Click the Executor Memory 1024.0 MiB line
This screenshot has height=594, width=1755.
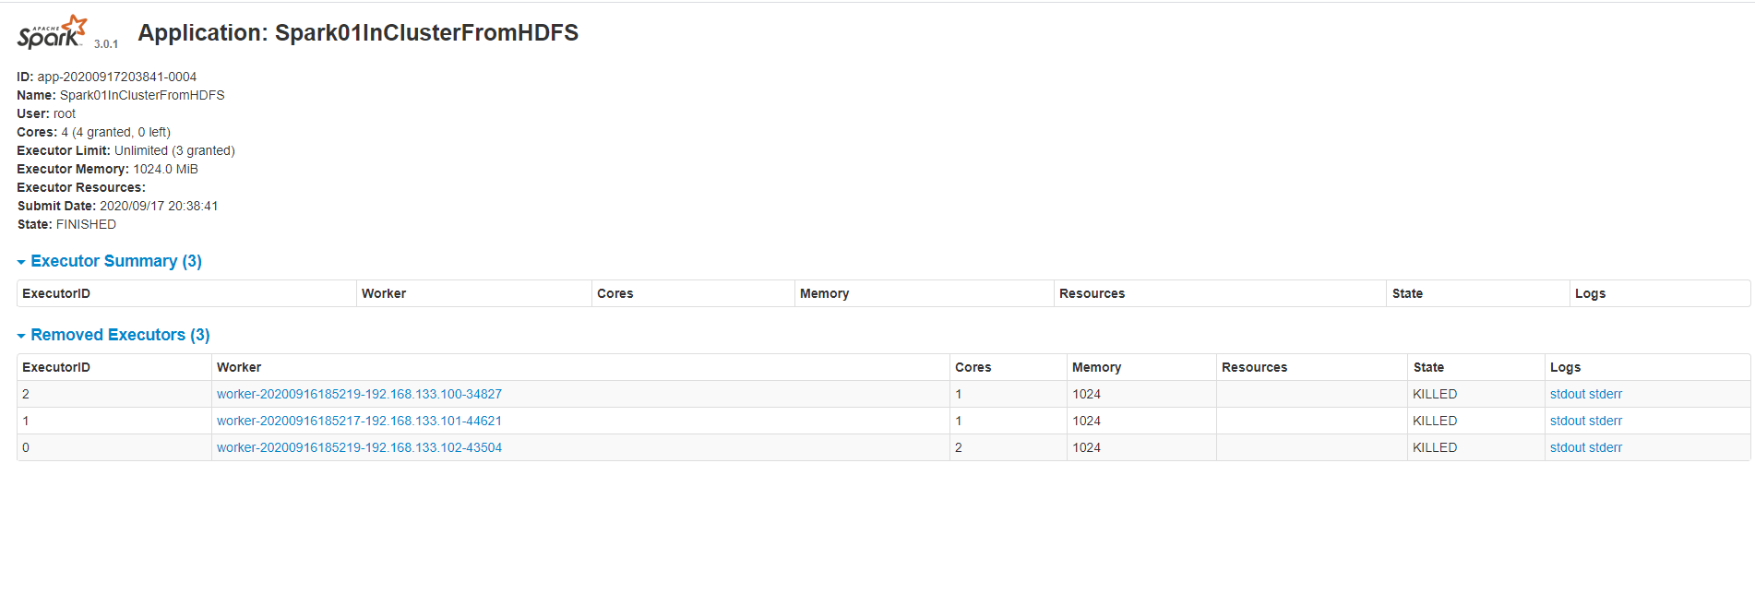[x=107, y=169]
